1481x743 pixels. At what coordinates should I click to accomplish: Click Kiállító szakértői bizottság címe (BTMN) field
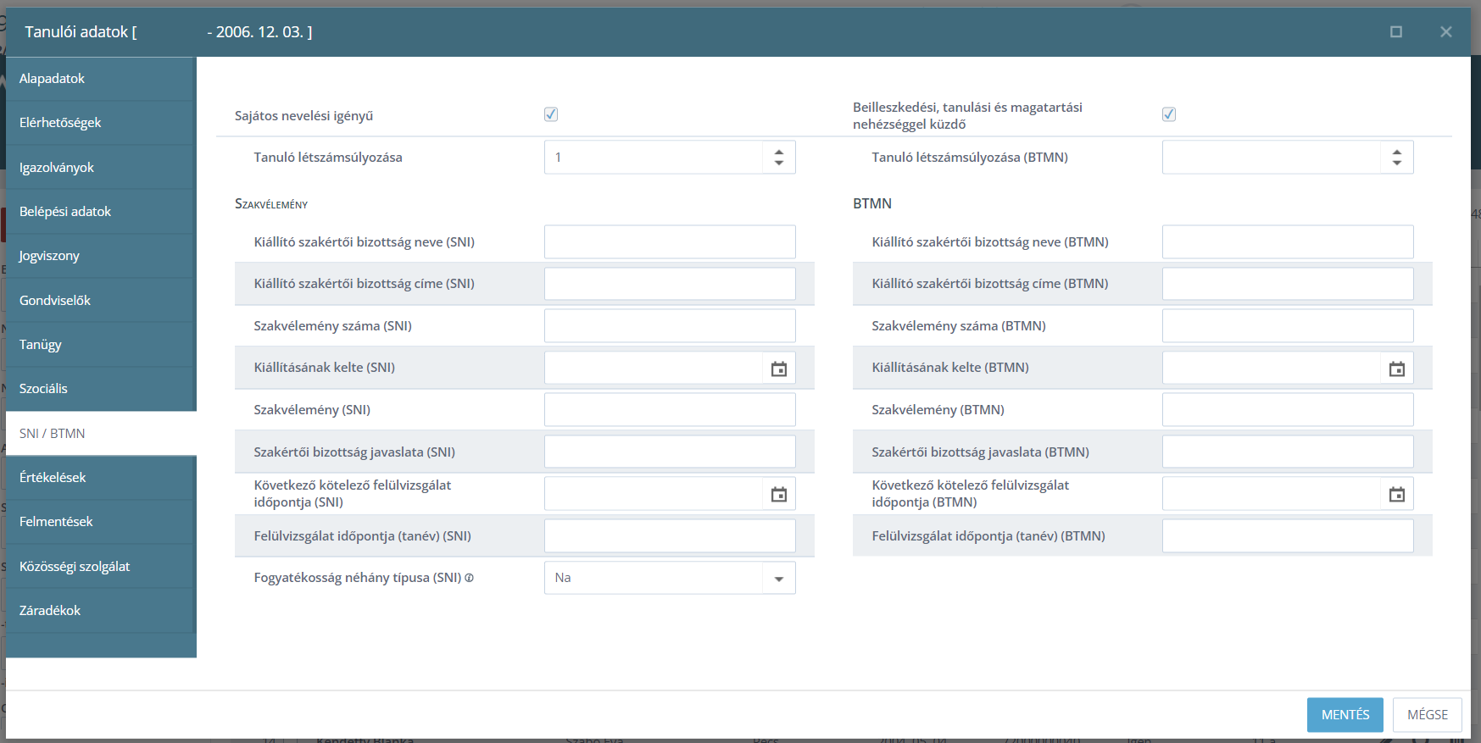pos(1288,284)
